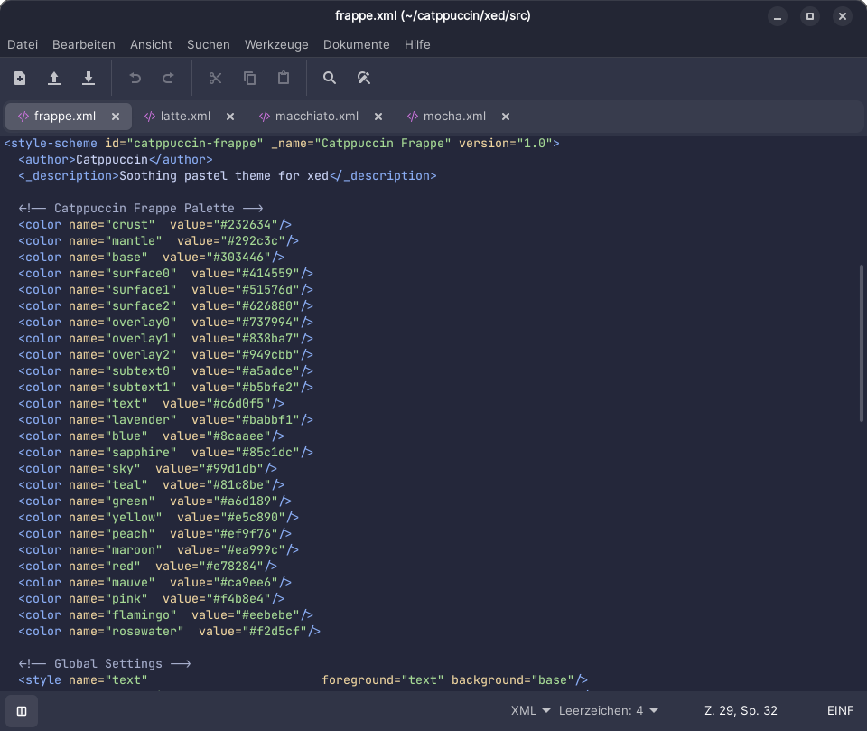Switch to the mocha.xml tab
Image resolution: width=867 pixels, height=731 pixels.
(x=454, y=117)
